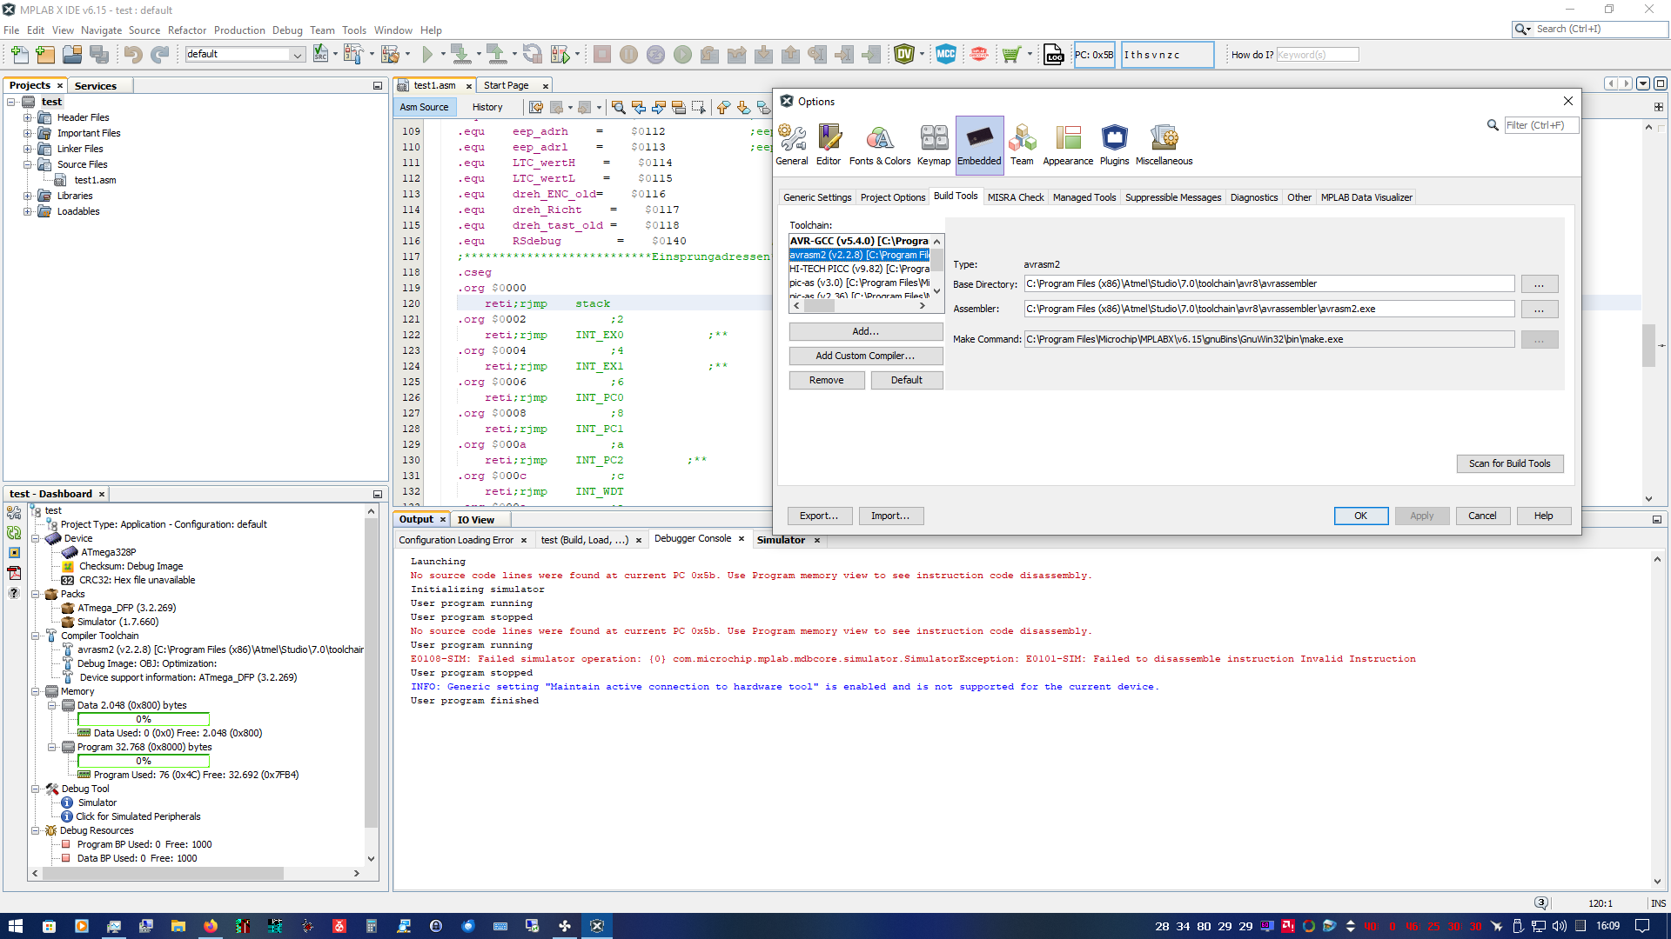Expand the Header Files tree node
Viewport: 1671px width, 939px height.
27,117
